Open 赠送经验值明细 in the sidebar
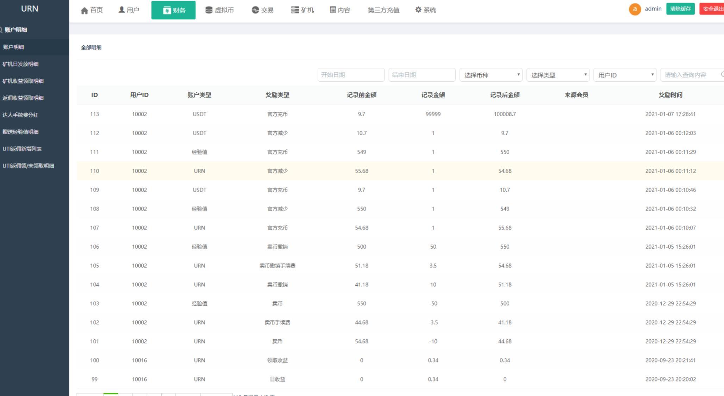 pyautogui.click(x=20, y=132)
